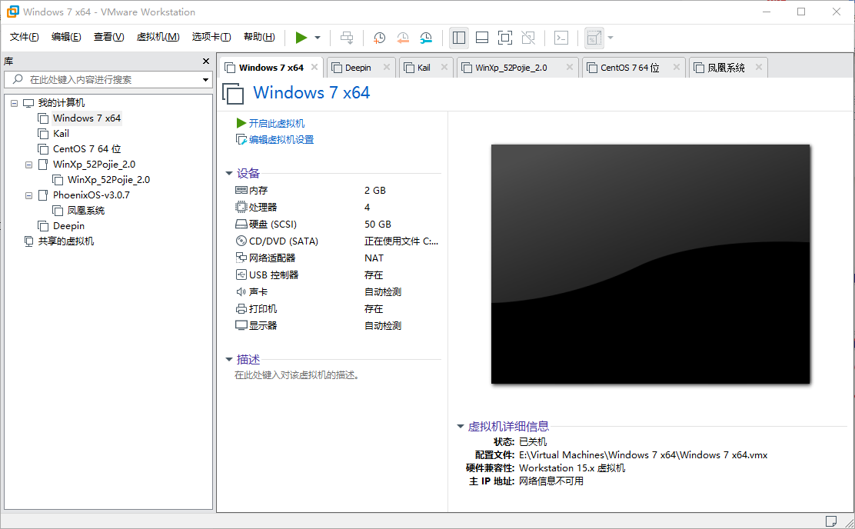Click the 内存 device row

337,191
